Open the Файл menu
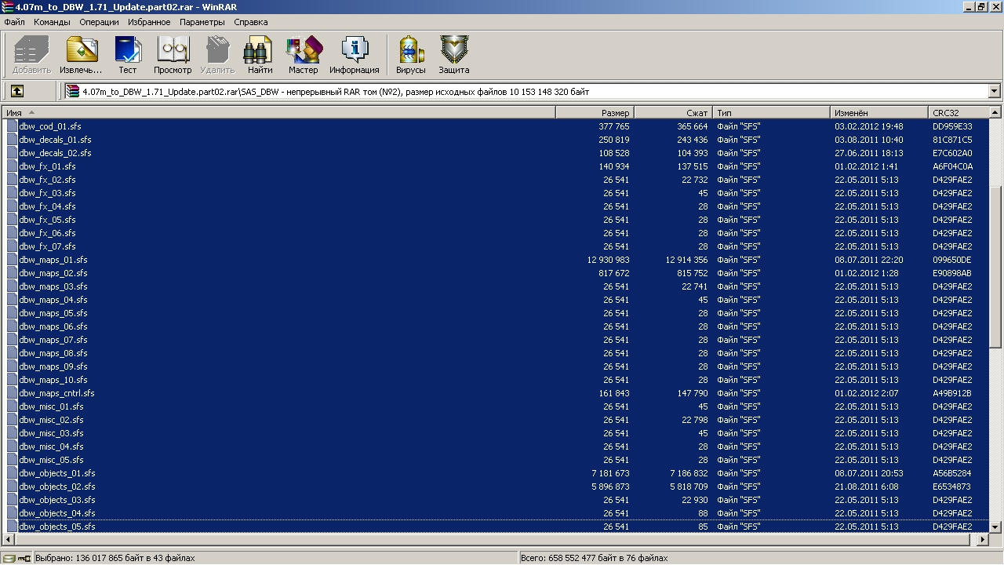Image resolution: width=1004 pixels, height=565 pixels. point(15,22)
